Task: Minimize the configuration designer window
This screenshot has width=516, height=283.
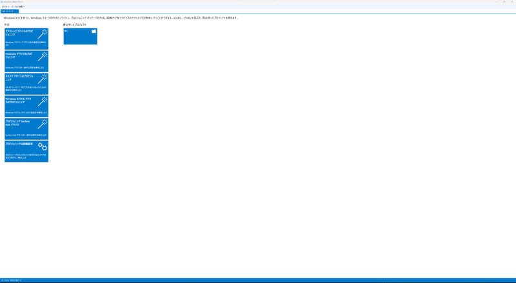Action: [497, 2]
